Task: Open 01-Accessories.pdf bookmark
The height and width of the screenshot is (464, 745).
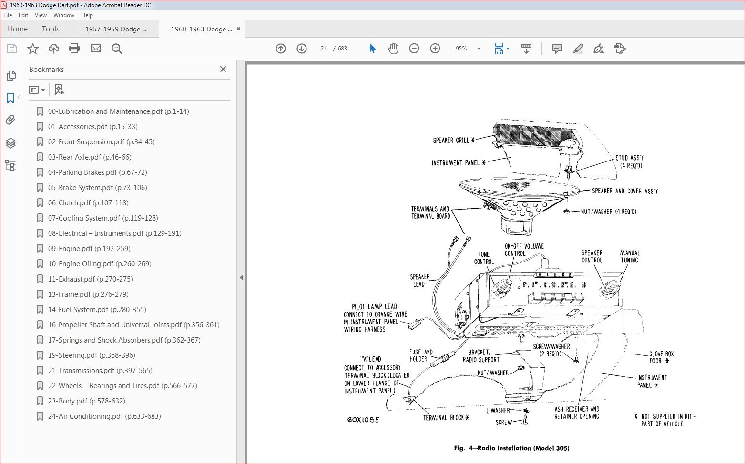Action: tap(92, 127)
